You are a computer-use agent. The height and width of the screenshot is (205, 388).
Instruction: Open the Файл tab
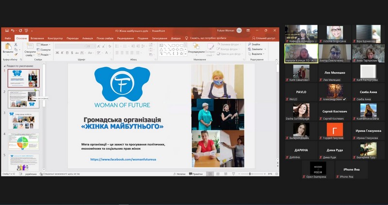(8, 38)
